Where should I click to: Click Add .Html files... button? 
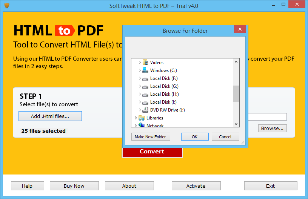pyautogui.click(x=50, y=116)
